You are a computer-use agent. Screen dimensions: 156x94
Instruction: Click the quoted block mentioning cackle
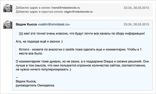point(80,52)
